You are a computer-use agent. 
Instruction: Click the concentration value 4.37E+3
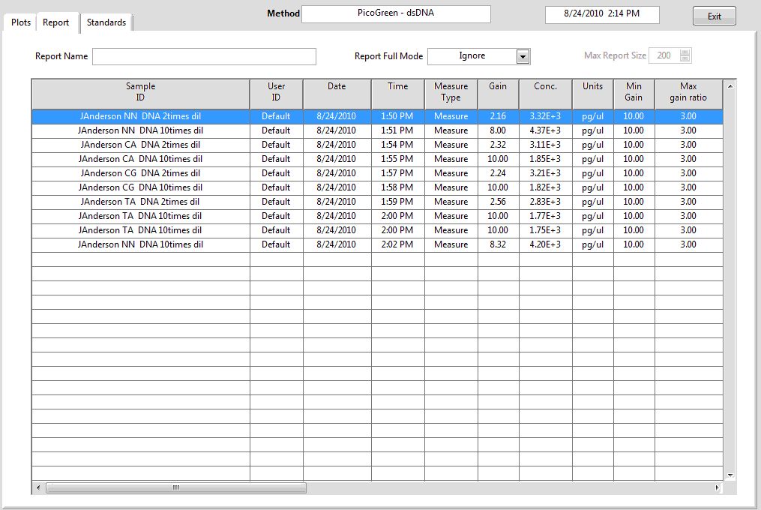(x=545, y=130)
